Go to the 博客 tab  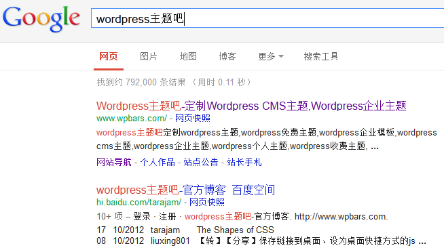pyautogui.click(x=227, y=56)
